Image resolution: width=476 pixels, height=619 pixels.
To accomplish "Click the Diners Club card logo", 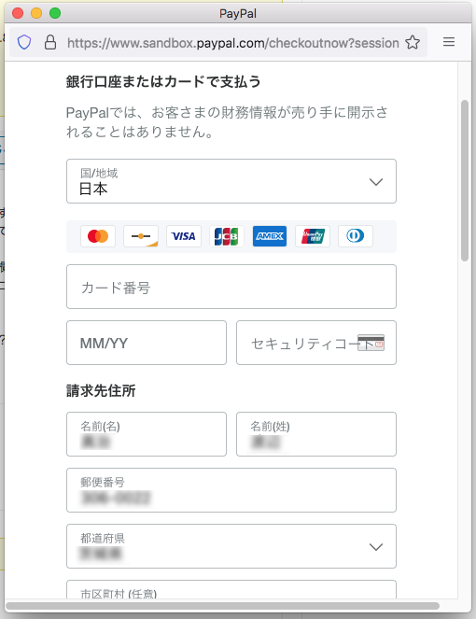I will (x=356, y=236).
